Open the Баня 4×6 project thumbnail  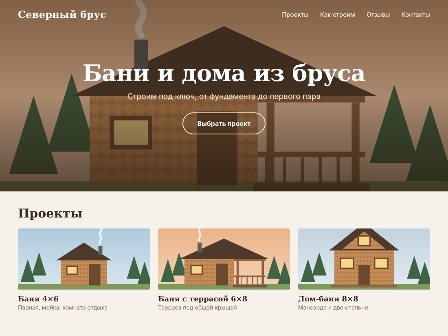[84, 259]
